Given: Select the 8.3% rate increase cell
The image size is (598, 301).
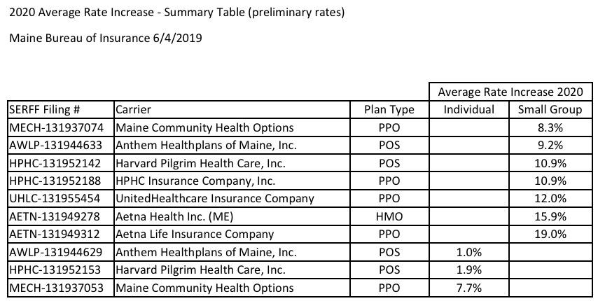Looking at the screenshot, I should click(x=550, y=127).
